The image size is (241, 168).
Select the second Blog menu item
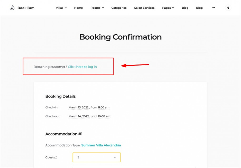point(199,8)
